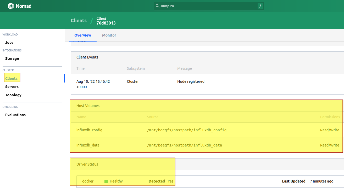
Task: Click the Name column header
Action: coord(81,117)
